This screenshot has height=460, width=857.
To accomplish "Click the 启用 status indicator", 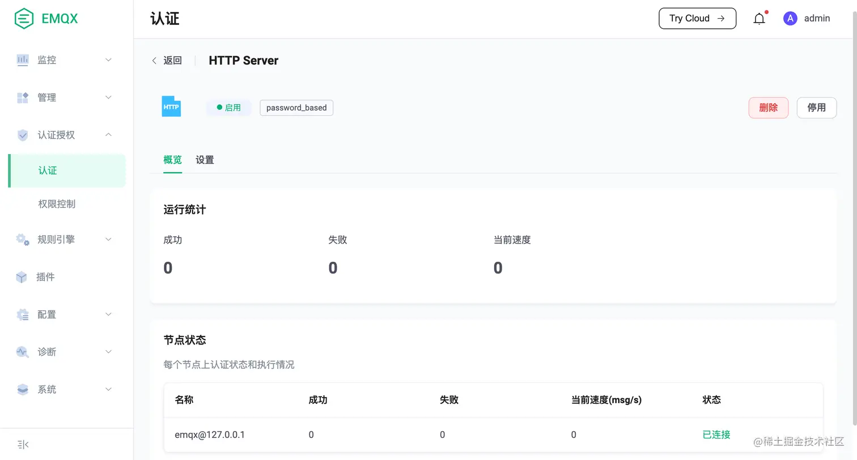I will 229,107.
